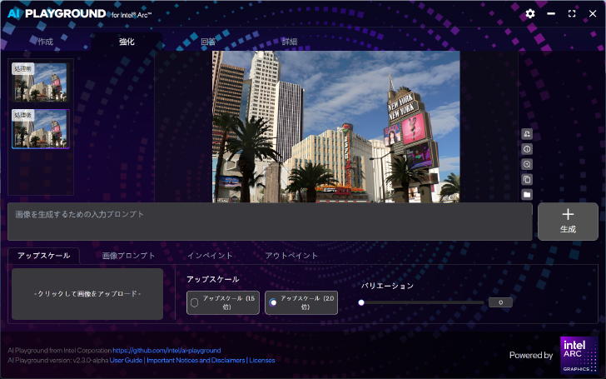
Task: Open the Licenses link
Action: tap(262, 360)
